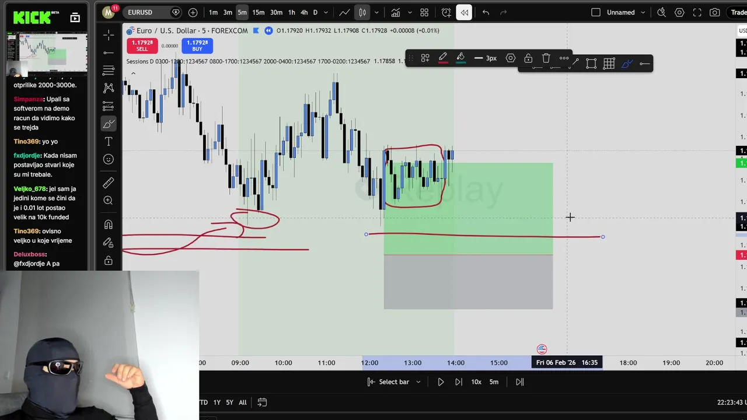Viewport: 747px width, 420px height.
Task: Open drawing settings in floating toolbar
Action: 511,58
